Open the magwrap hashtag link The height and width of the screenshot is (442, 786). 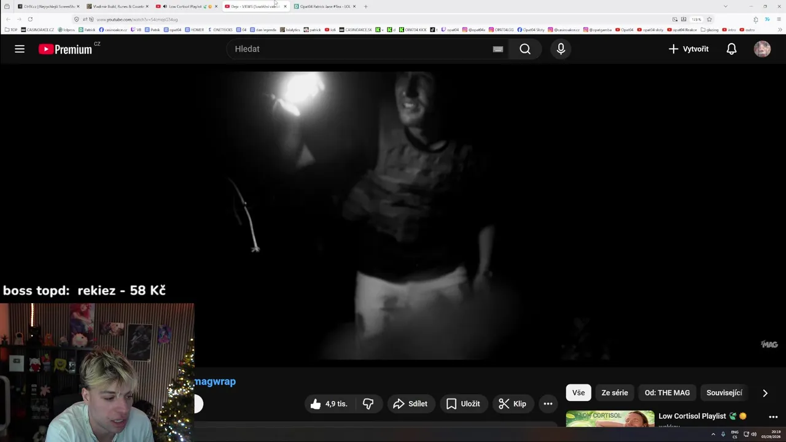click(215, 381)
